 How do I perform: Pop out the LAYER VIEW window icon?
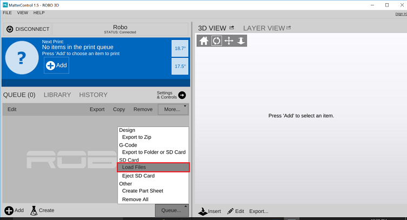click(289, 28)
